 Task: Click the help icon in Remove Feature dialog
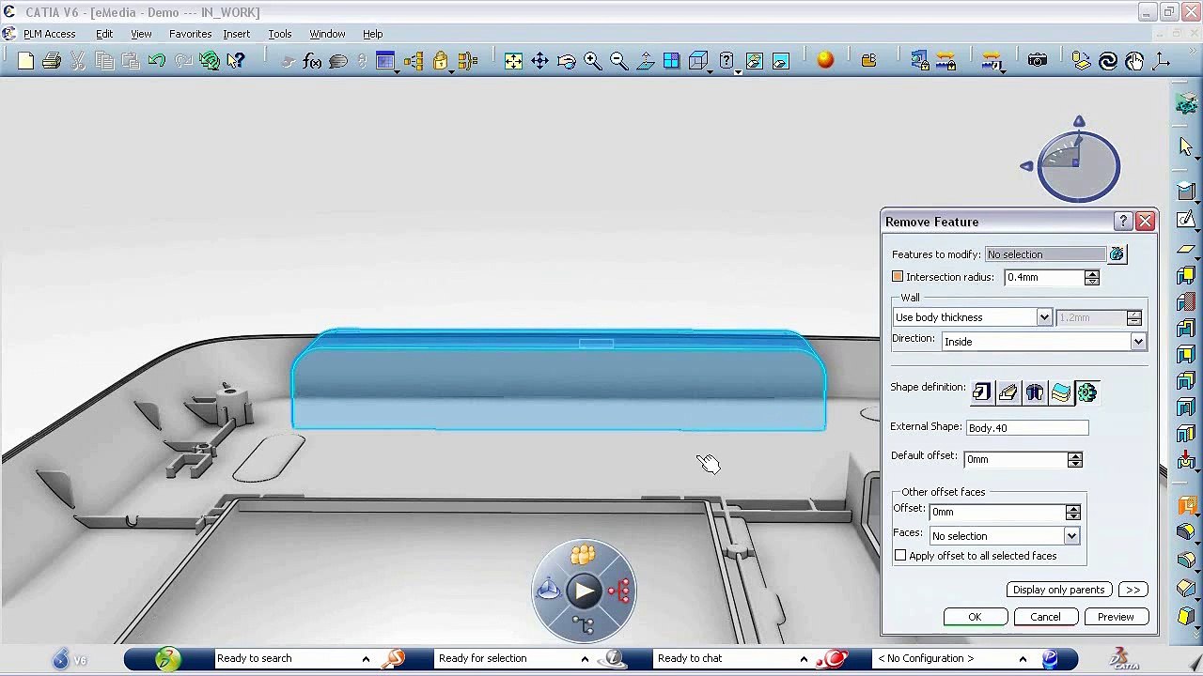1123,222
